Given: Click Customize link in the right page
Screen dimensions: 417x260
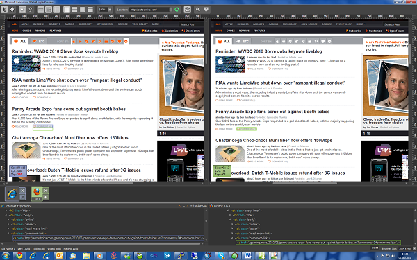Looking at the screenshot, I should click(x=374, y=31).
